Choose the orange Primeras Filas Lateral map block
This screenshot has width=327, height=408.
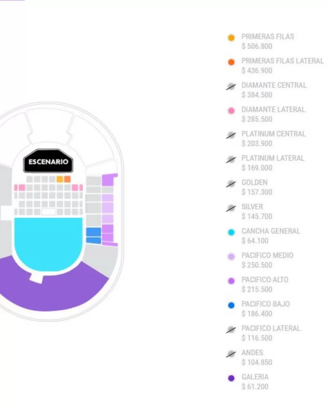(x=67, y=179)
